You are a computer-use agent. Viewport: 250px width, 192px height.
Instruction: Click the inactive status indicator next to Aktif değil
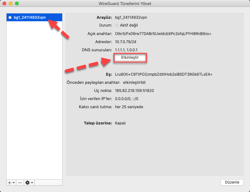pos(117,25)
